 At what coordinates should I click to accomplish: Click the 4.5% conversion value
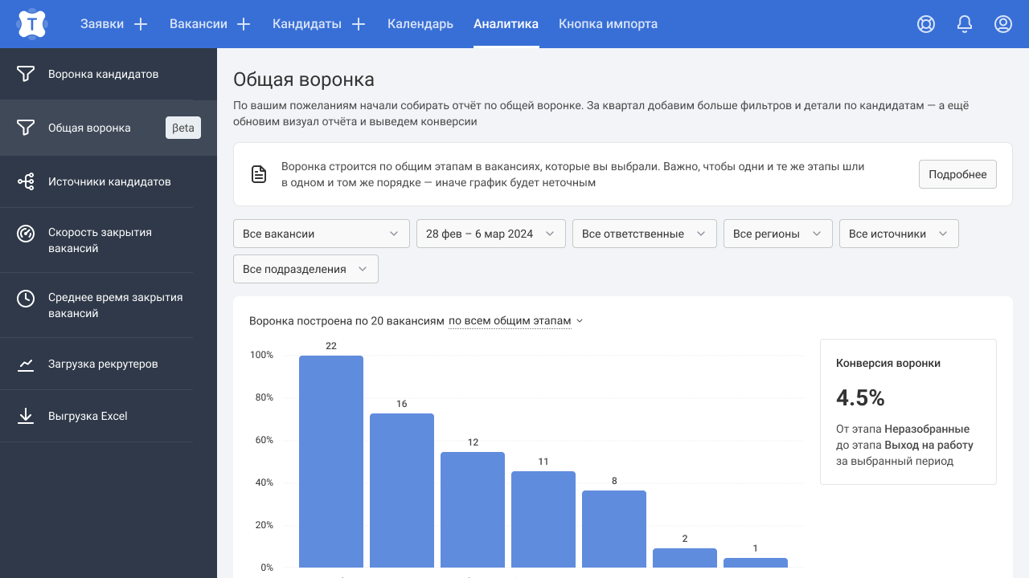tap(860, 397)
